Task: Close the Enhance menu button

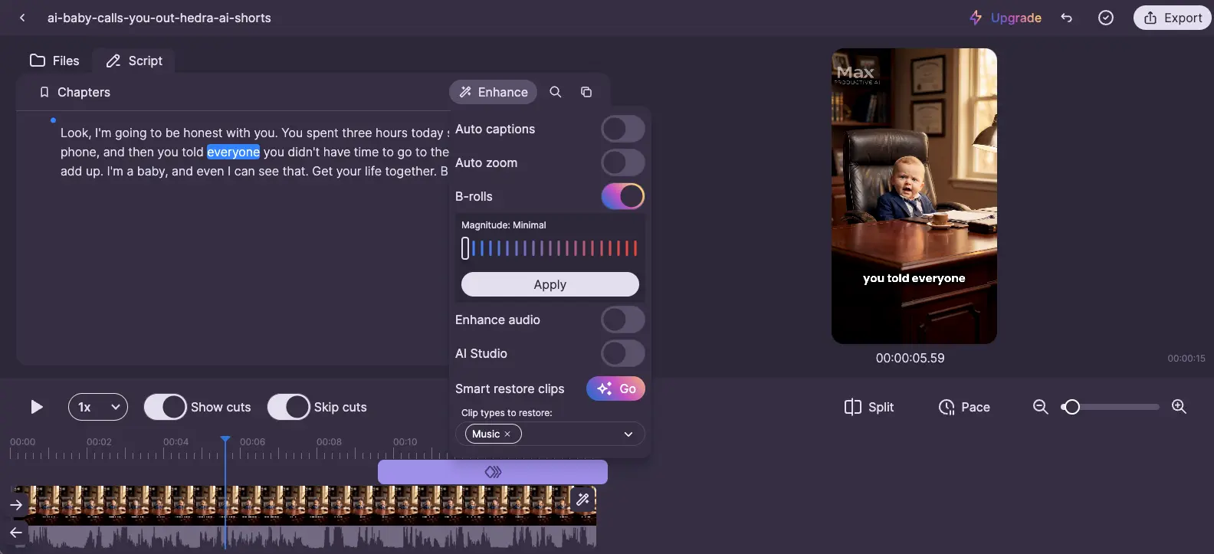Action: 493,92
